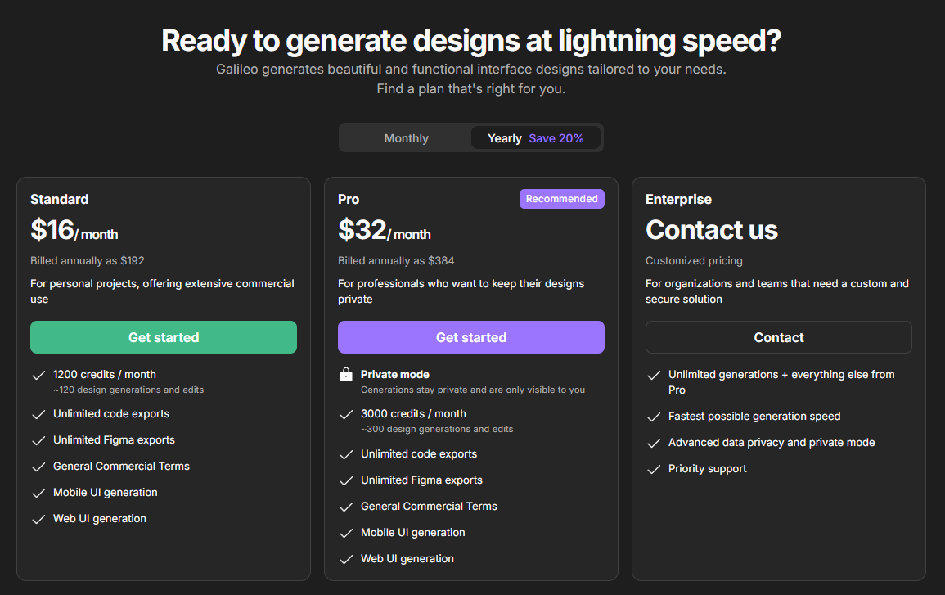
Task: Click checkmark next to Web UI generation in Pro
Action: (346, 559)
